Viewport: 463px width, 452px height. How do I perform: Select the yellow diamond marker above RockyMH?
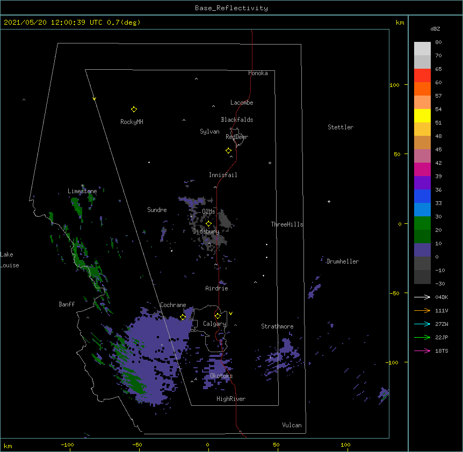click(x=134, y=110)
